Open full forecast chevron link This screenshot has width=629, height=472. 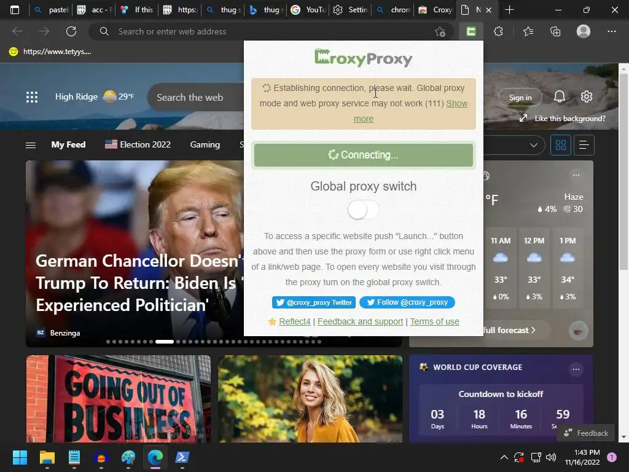click(533, 330)
